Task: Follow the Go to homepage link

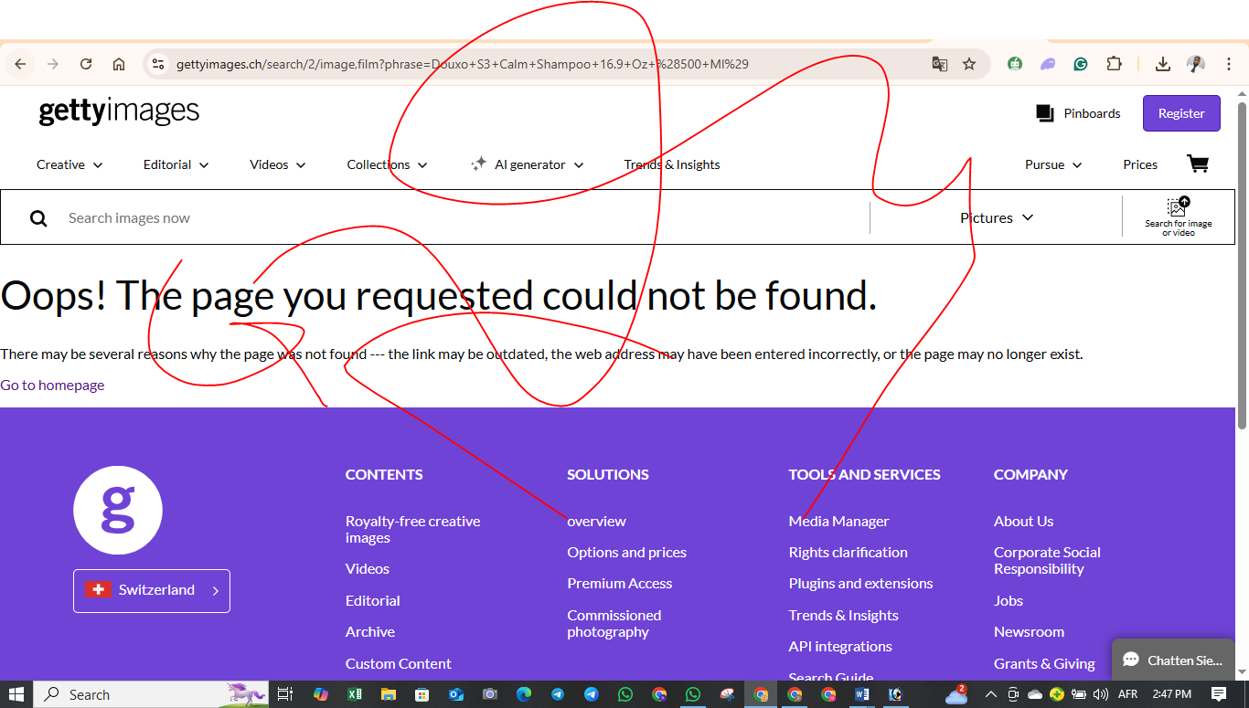Action: 52,385
